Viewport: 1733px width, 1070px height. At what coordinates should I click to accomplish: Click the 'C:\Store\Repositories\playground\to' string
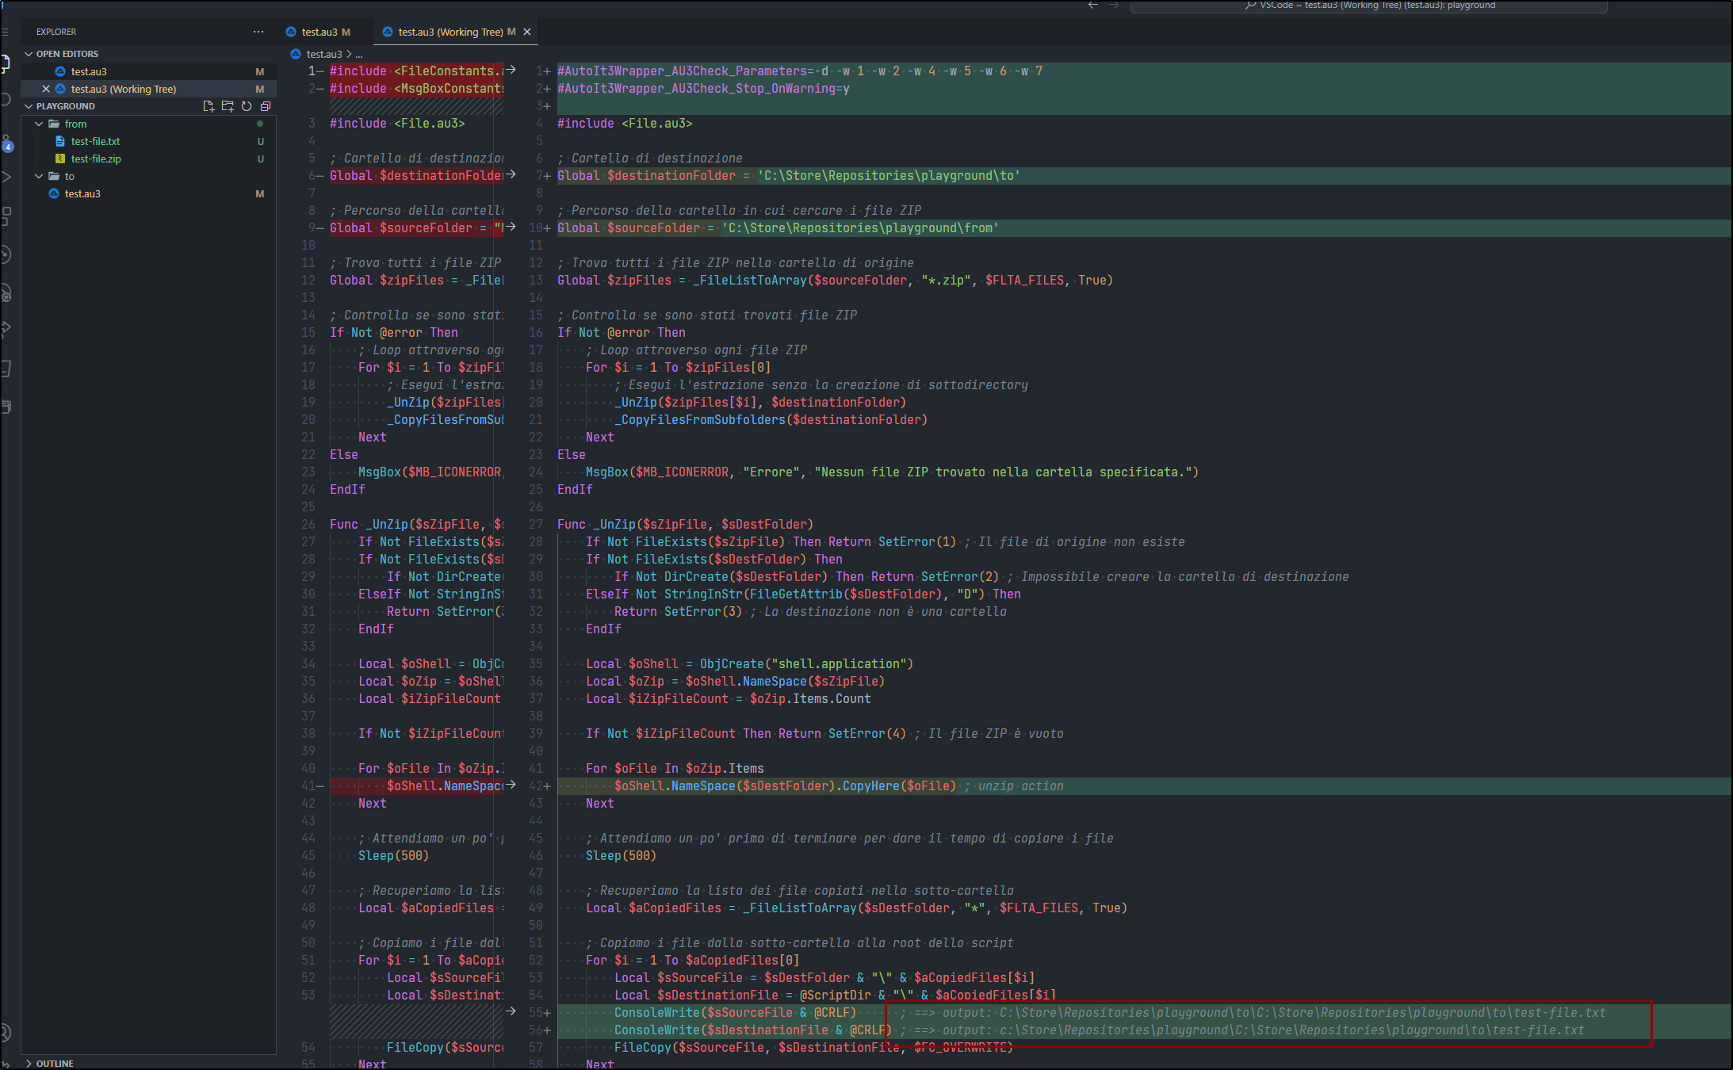[889, 175]
